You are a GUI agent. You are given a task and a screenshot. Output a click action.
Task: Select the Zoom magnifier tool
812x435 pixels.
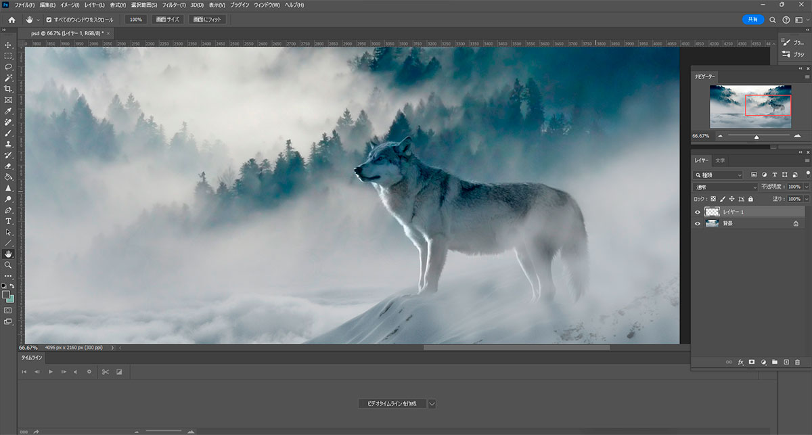pos(8,265)
